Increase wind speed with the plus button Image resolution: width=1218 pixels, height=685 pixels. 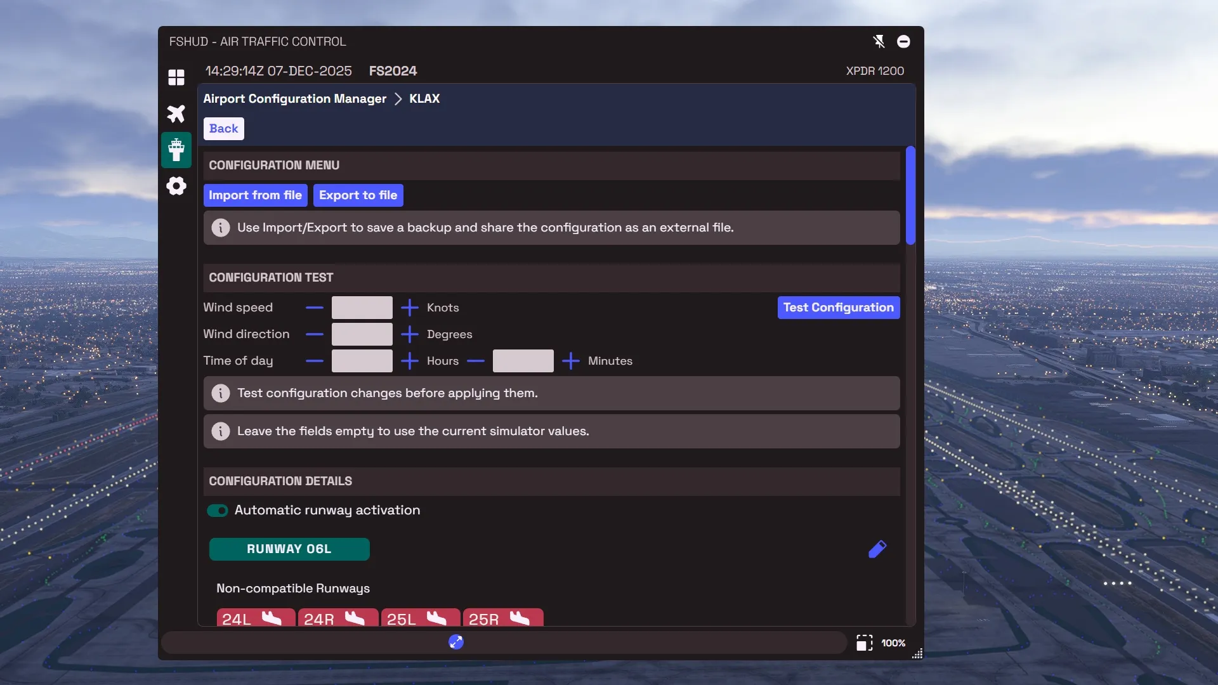click(410, 308)
